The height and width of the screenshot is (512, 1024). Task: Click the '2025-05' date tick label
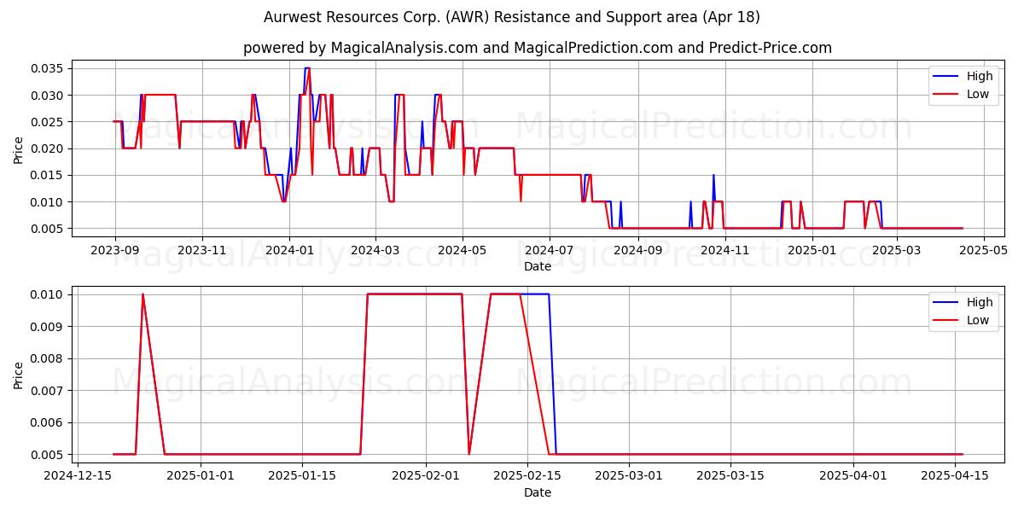[x=984, y=250]
